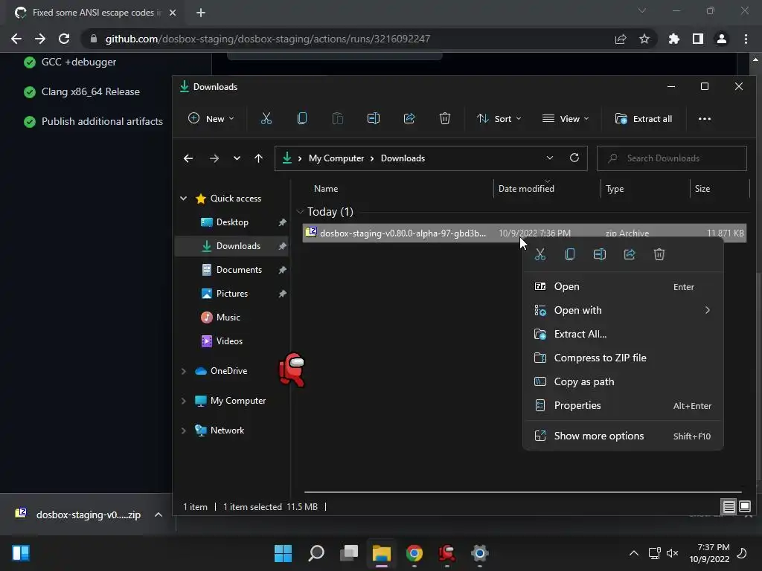This screenshot has height=571, width=762.
Task: Open Chrome profile avatar icon
Action: pyautogui.click(x=722, y=39)
